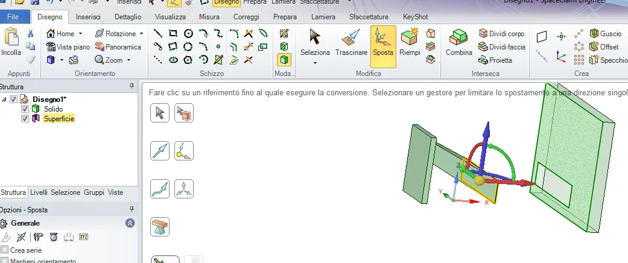Uncheck the Superficie visibility checkbox
The image size is (628, 263).
pyautogui.click(x=25, y=119)
